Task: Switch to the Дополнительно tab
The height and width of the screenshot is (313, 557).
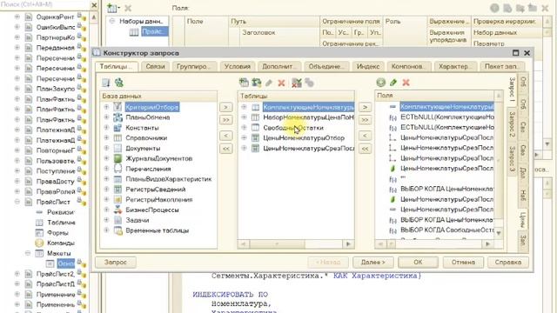Action: click(x=279, y=66)
